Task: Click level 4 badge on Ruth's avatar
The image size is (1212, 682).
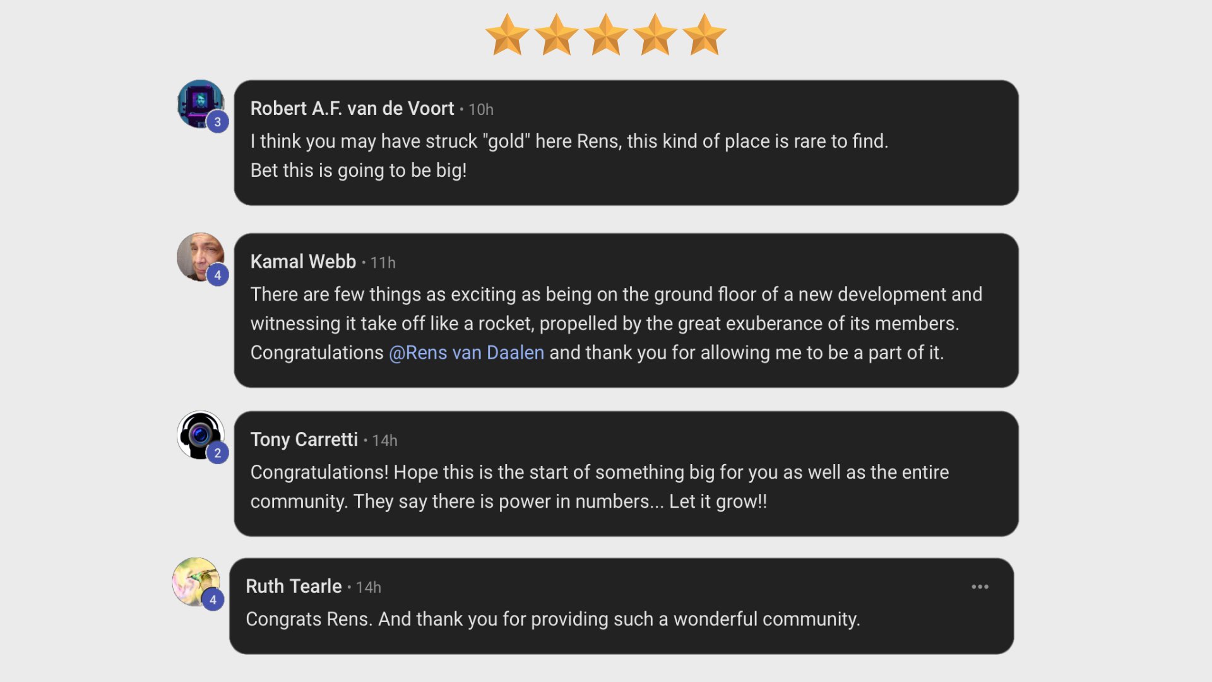Action: [x=213, y=600]
